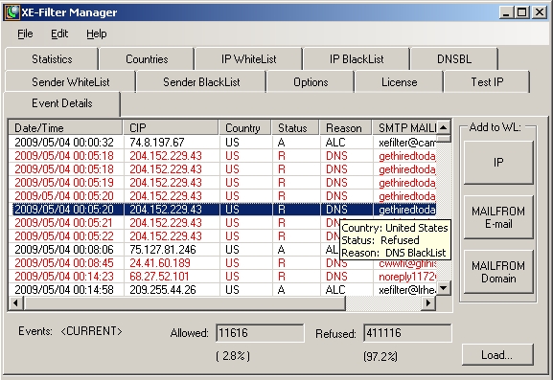Open the Edit menu

[59, 34]
